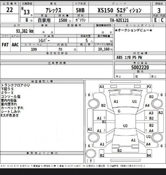Viewport: 166px width, 175px height.
Task: Click the note 下廻りS
Action: tap(7, 89)
